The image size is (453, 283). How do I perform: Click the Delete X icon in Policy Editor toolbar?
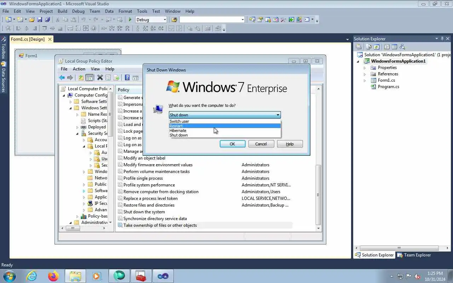tap(100, 77)
